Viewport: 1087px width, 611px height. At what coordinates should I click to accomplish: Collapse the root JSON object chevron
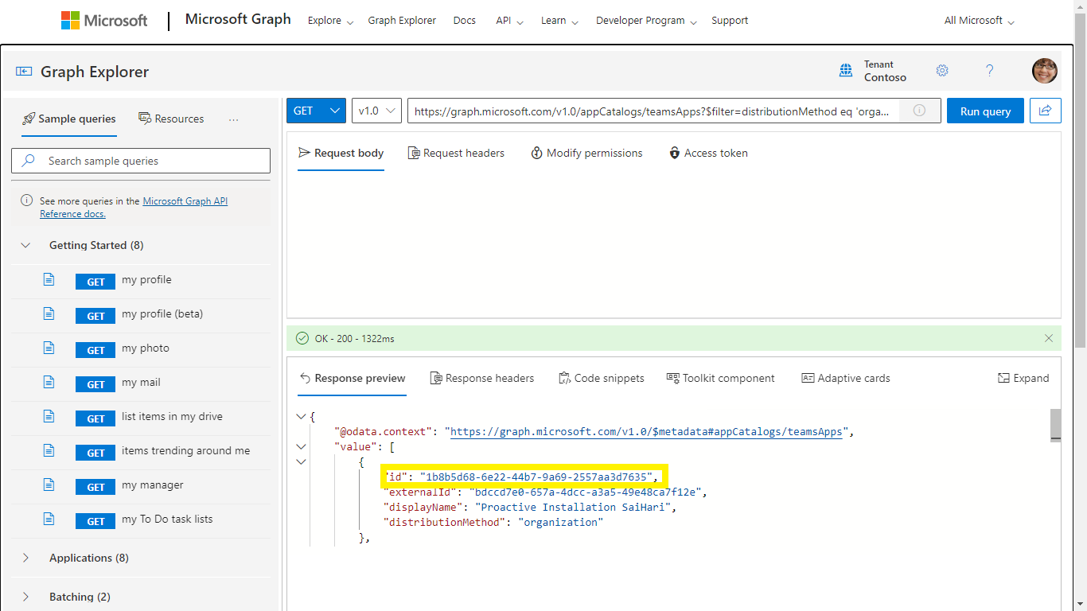pos(301,417)
